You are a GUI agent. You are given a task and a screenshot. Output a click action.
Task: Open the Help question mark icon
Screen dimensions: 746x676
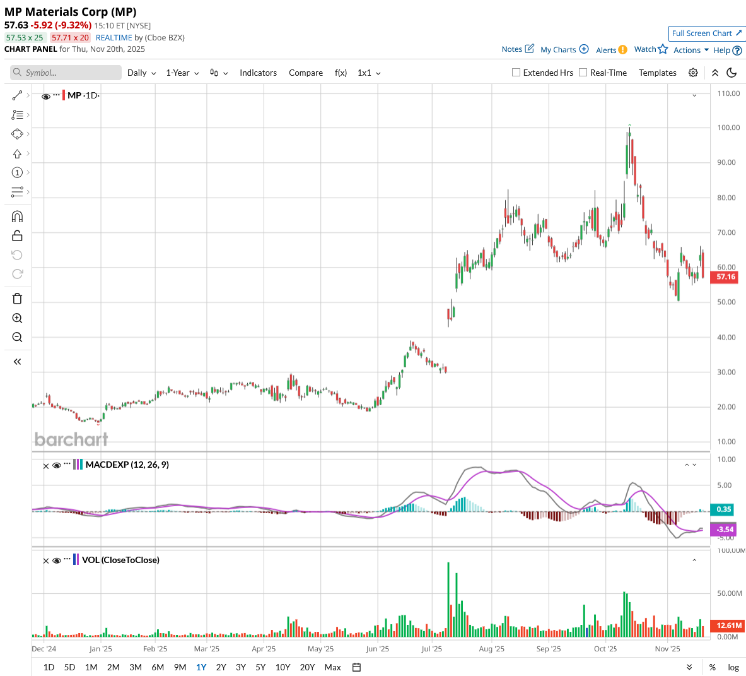(x=737, y=50)
